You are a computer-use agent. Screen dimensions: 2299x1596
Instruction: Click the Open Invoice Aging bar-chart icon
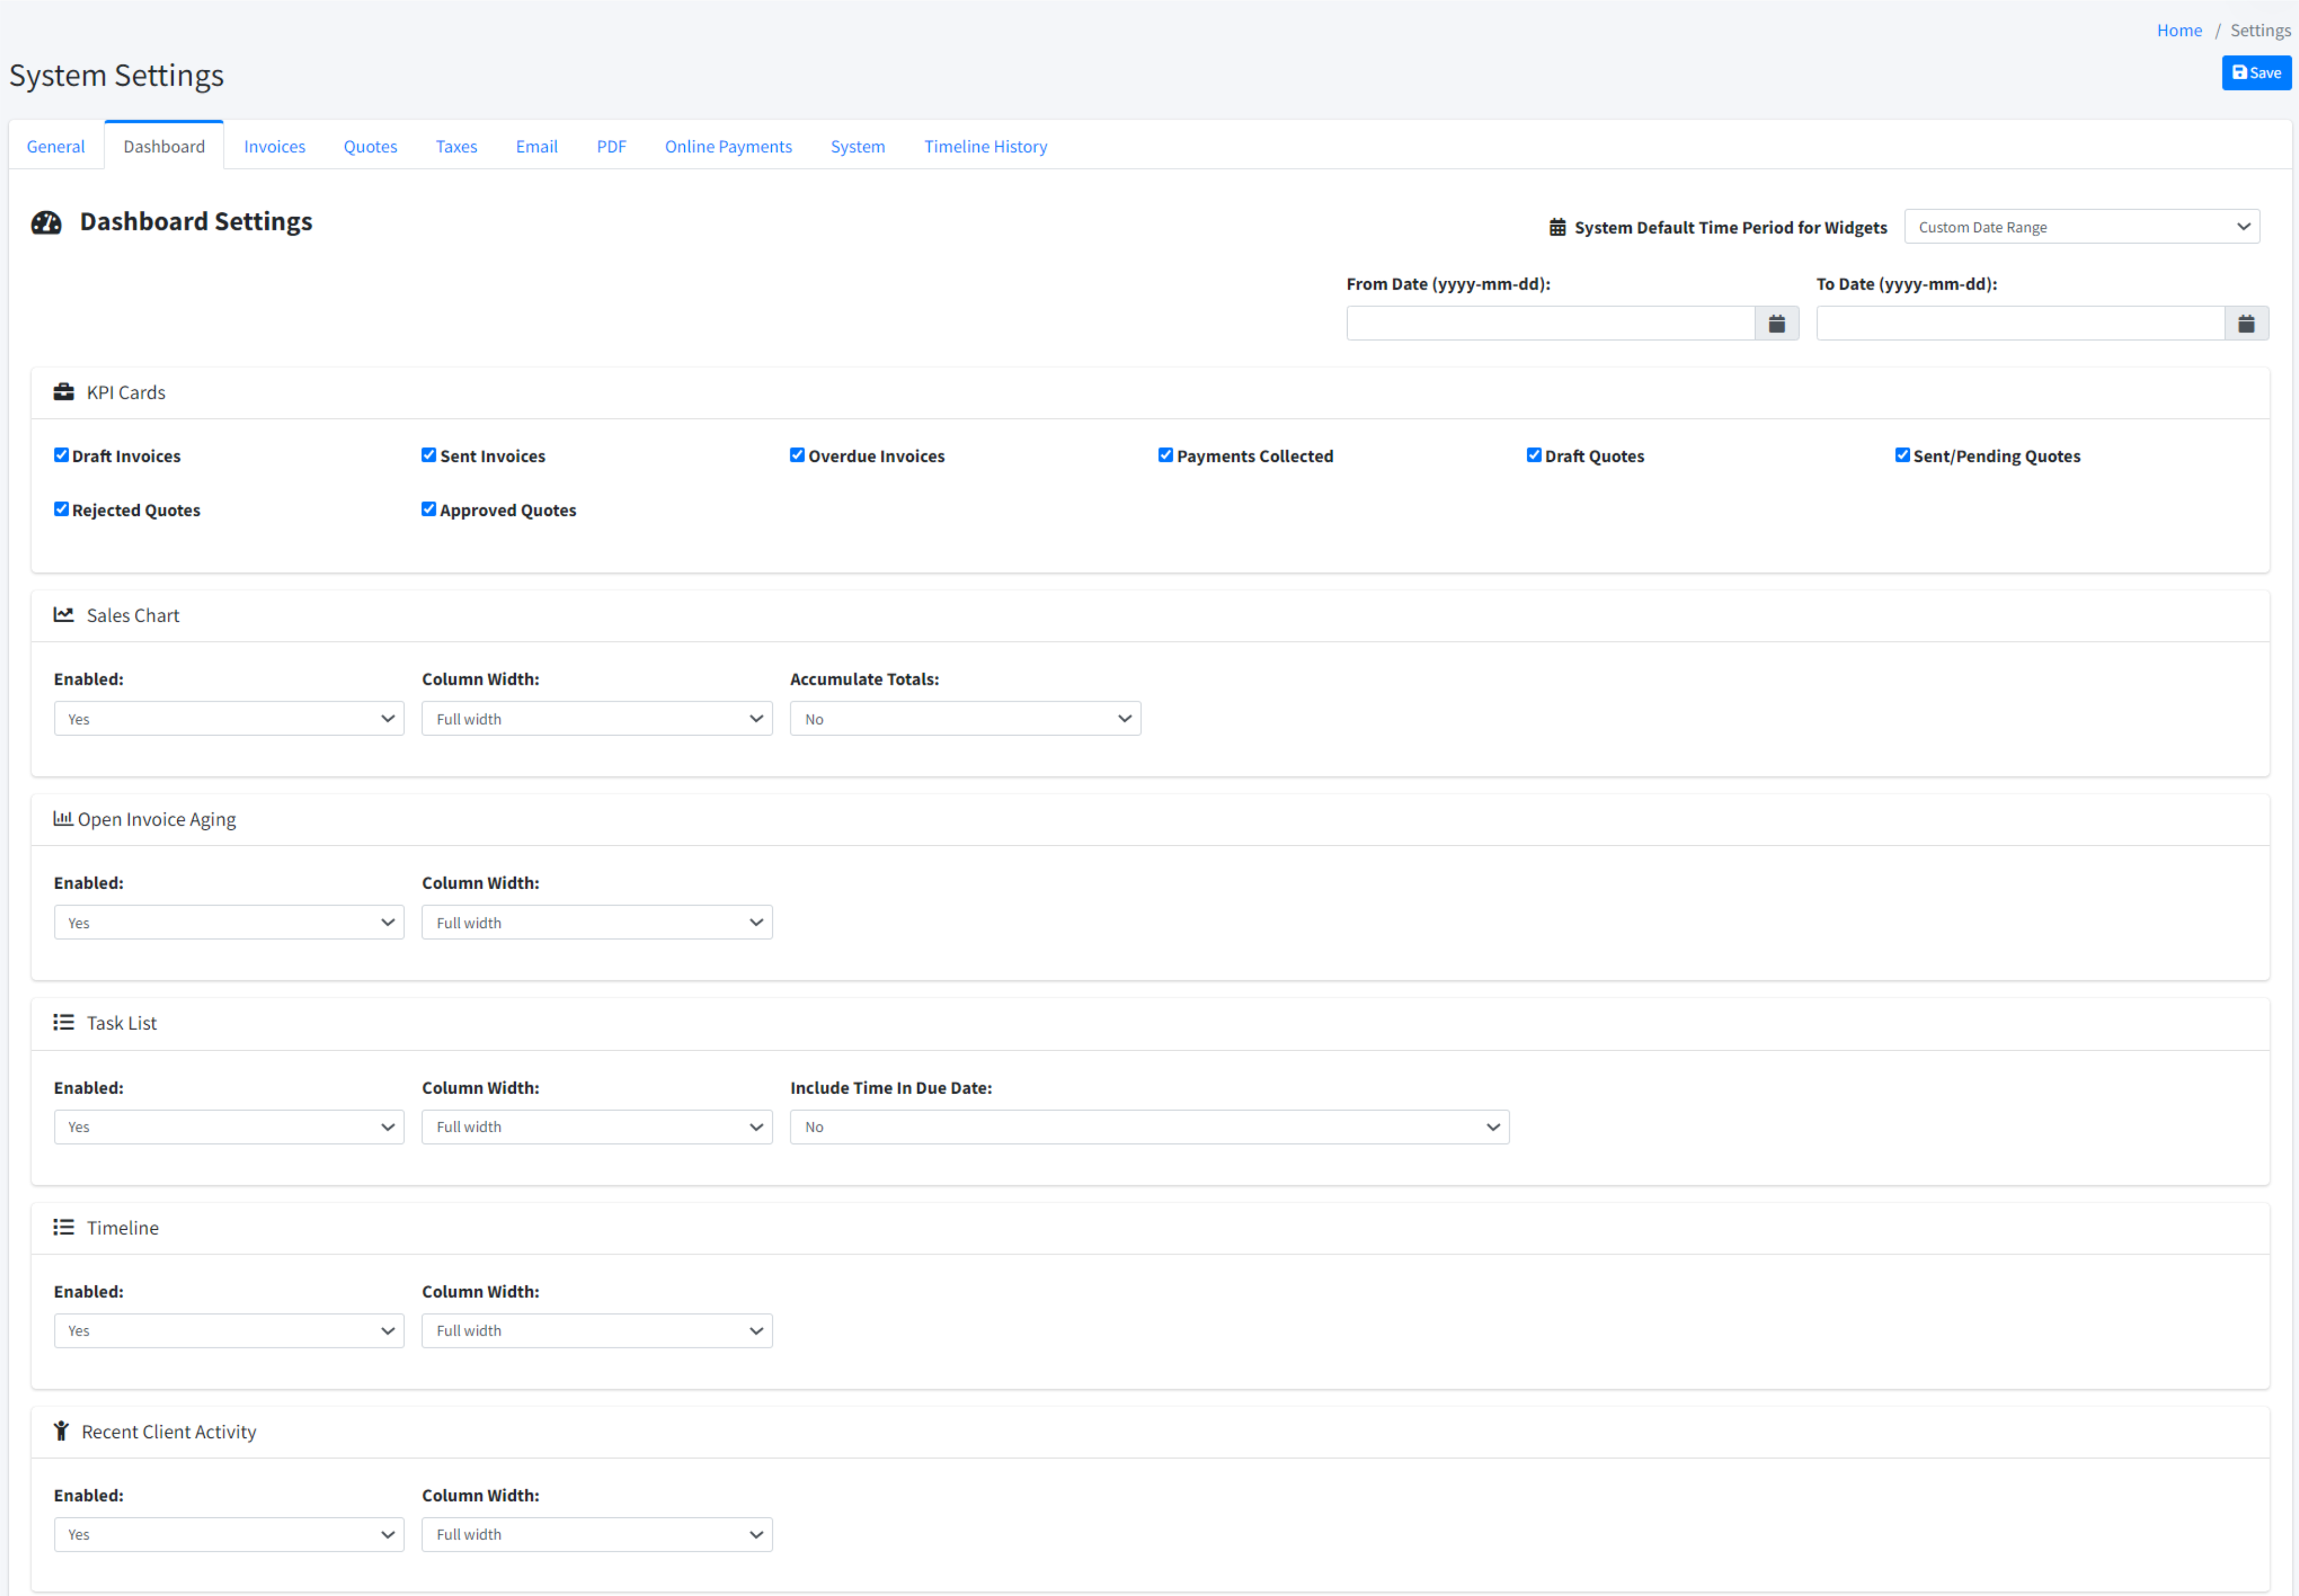click(x=62, y=818)
